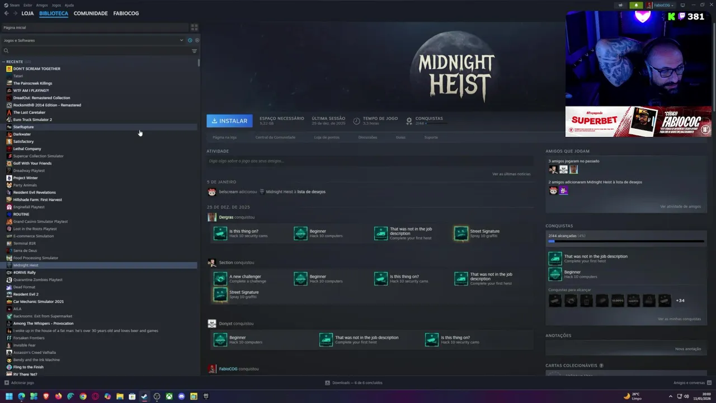Click Beginner achievement in Conquistas panel
The width and height of the screenshot is (716, 403).
[555, 274]
